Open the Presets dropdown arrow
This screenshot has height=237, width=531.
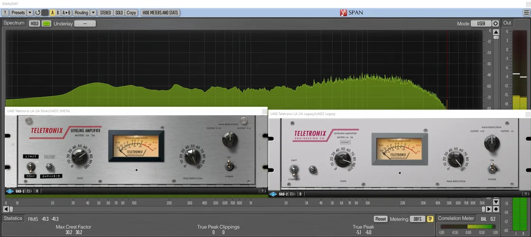pyautogui.click(x=30, y=13)
